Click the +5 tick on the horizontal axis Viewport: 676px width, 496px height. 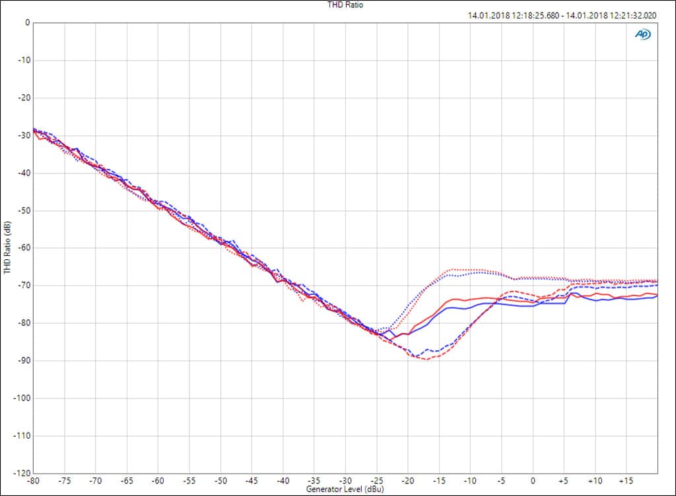[x=564, y=481]
